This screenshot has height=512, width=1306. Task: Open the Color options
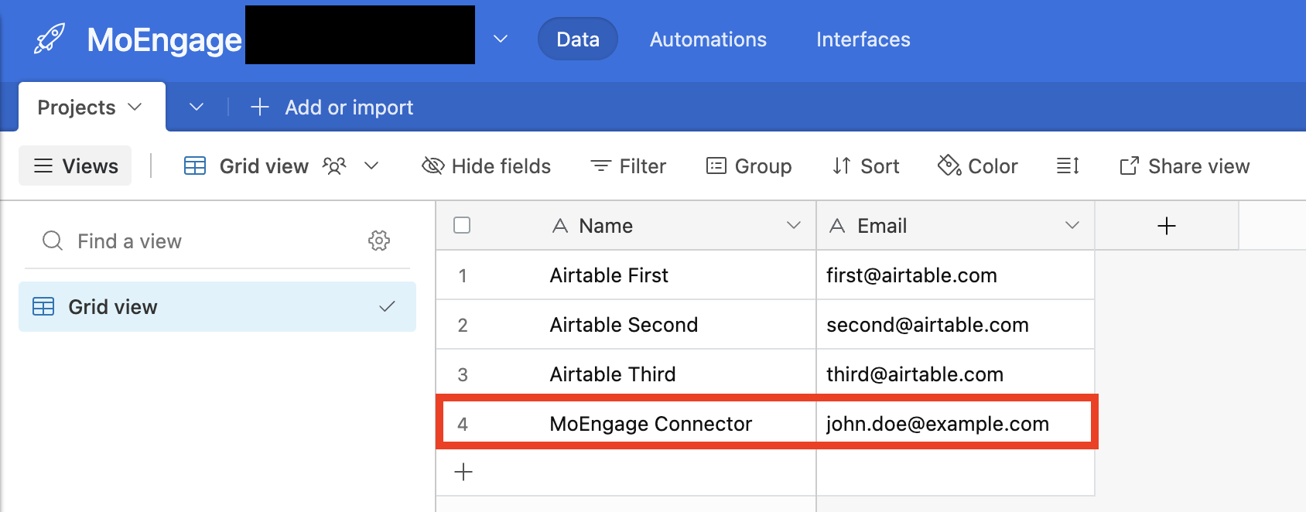978,166
